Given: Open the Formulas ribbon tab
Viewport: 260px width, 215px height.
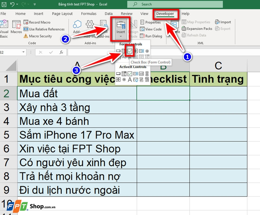Looking at the screenshot, I should 88,14.
